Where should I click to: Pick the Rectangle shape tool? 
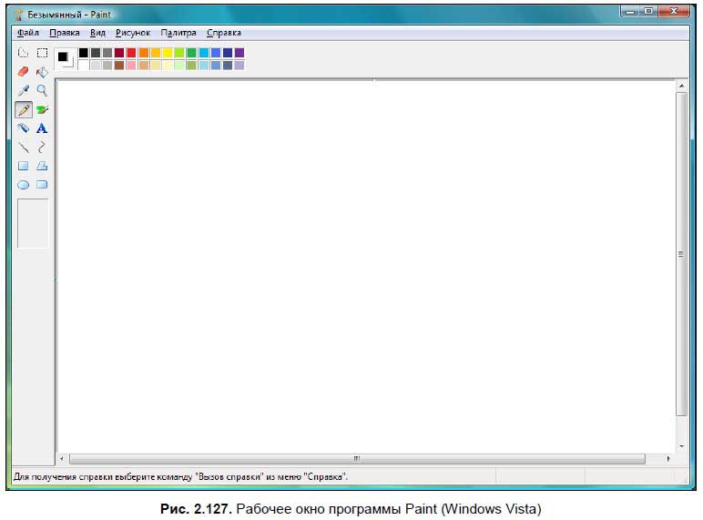(24, 166)
